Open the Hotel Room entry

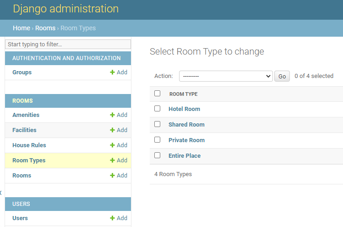pos(184,109)
